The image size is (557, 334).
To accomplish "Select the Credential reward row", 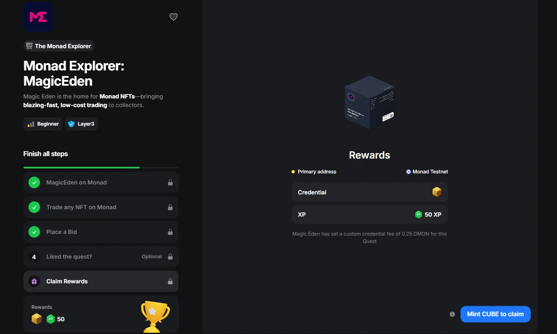I will coord(370,192).
